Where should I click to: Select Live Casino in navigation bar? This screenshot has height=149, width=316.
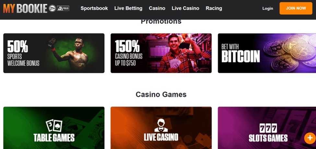(x=185, y=8)
